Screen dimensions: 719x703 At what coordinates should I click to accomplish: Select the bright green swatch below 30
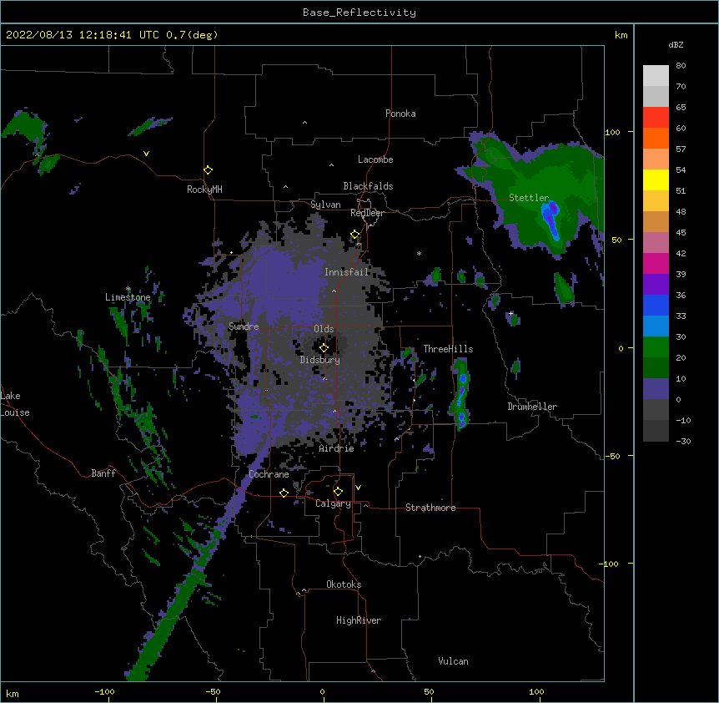[656, 347]
